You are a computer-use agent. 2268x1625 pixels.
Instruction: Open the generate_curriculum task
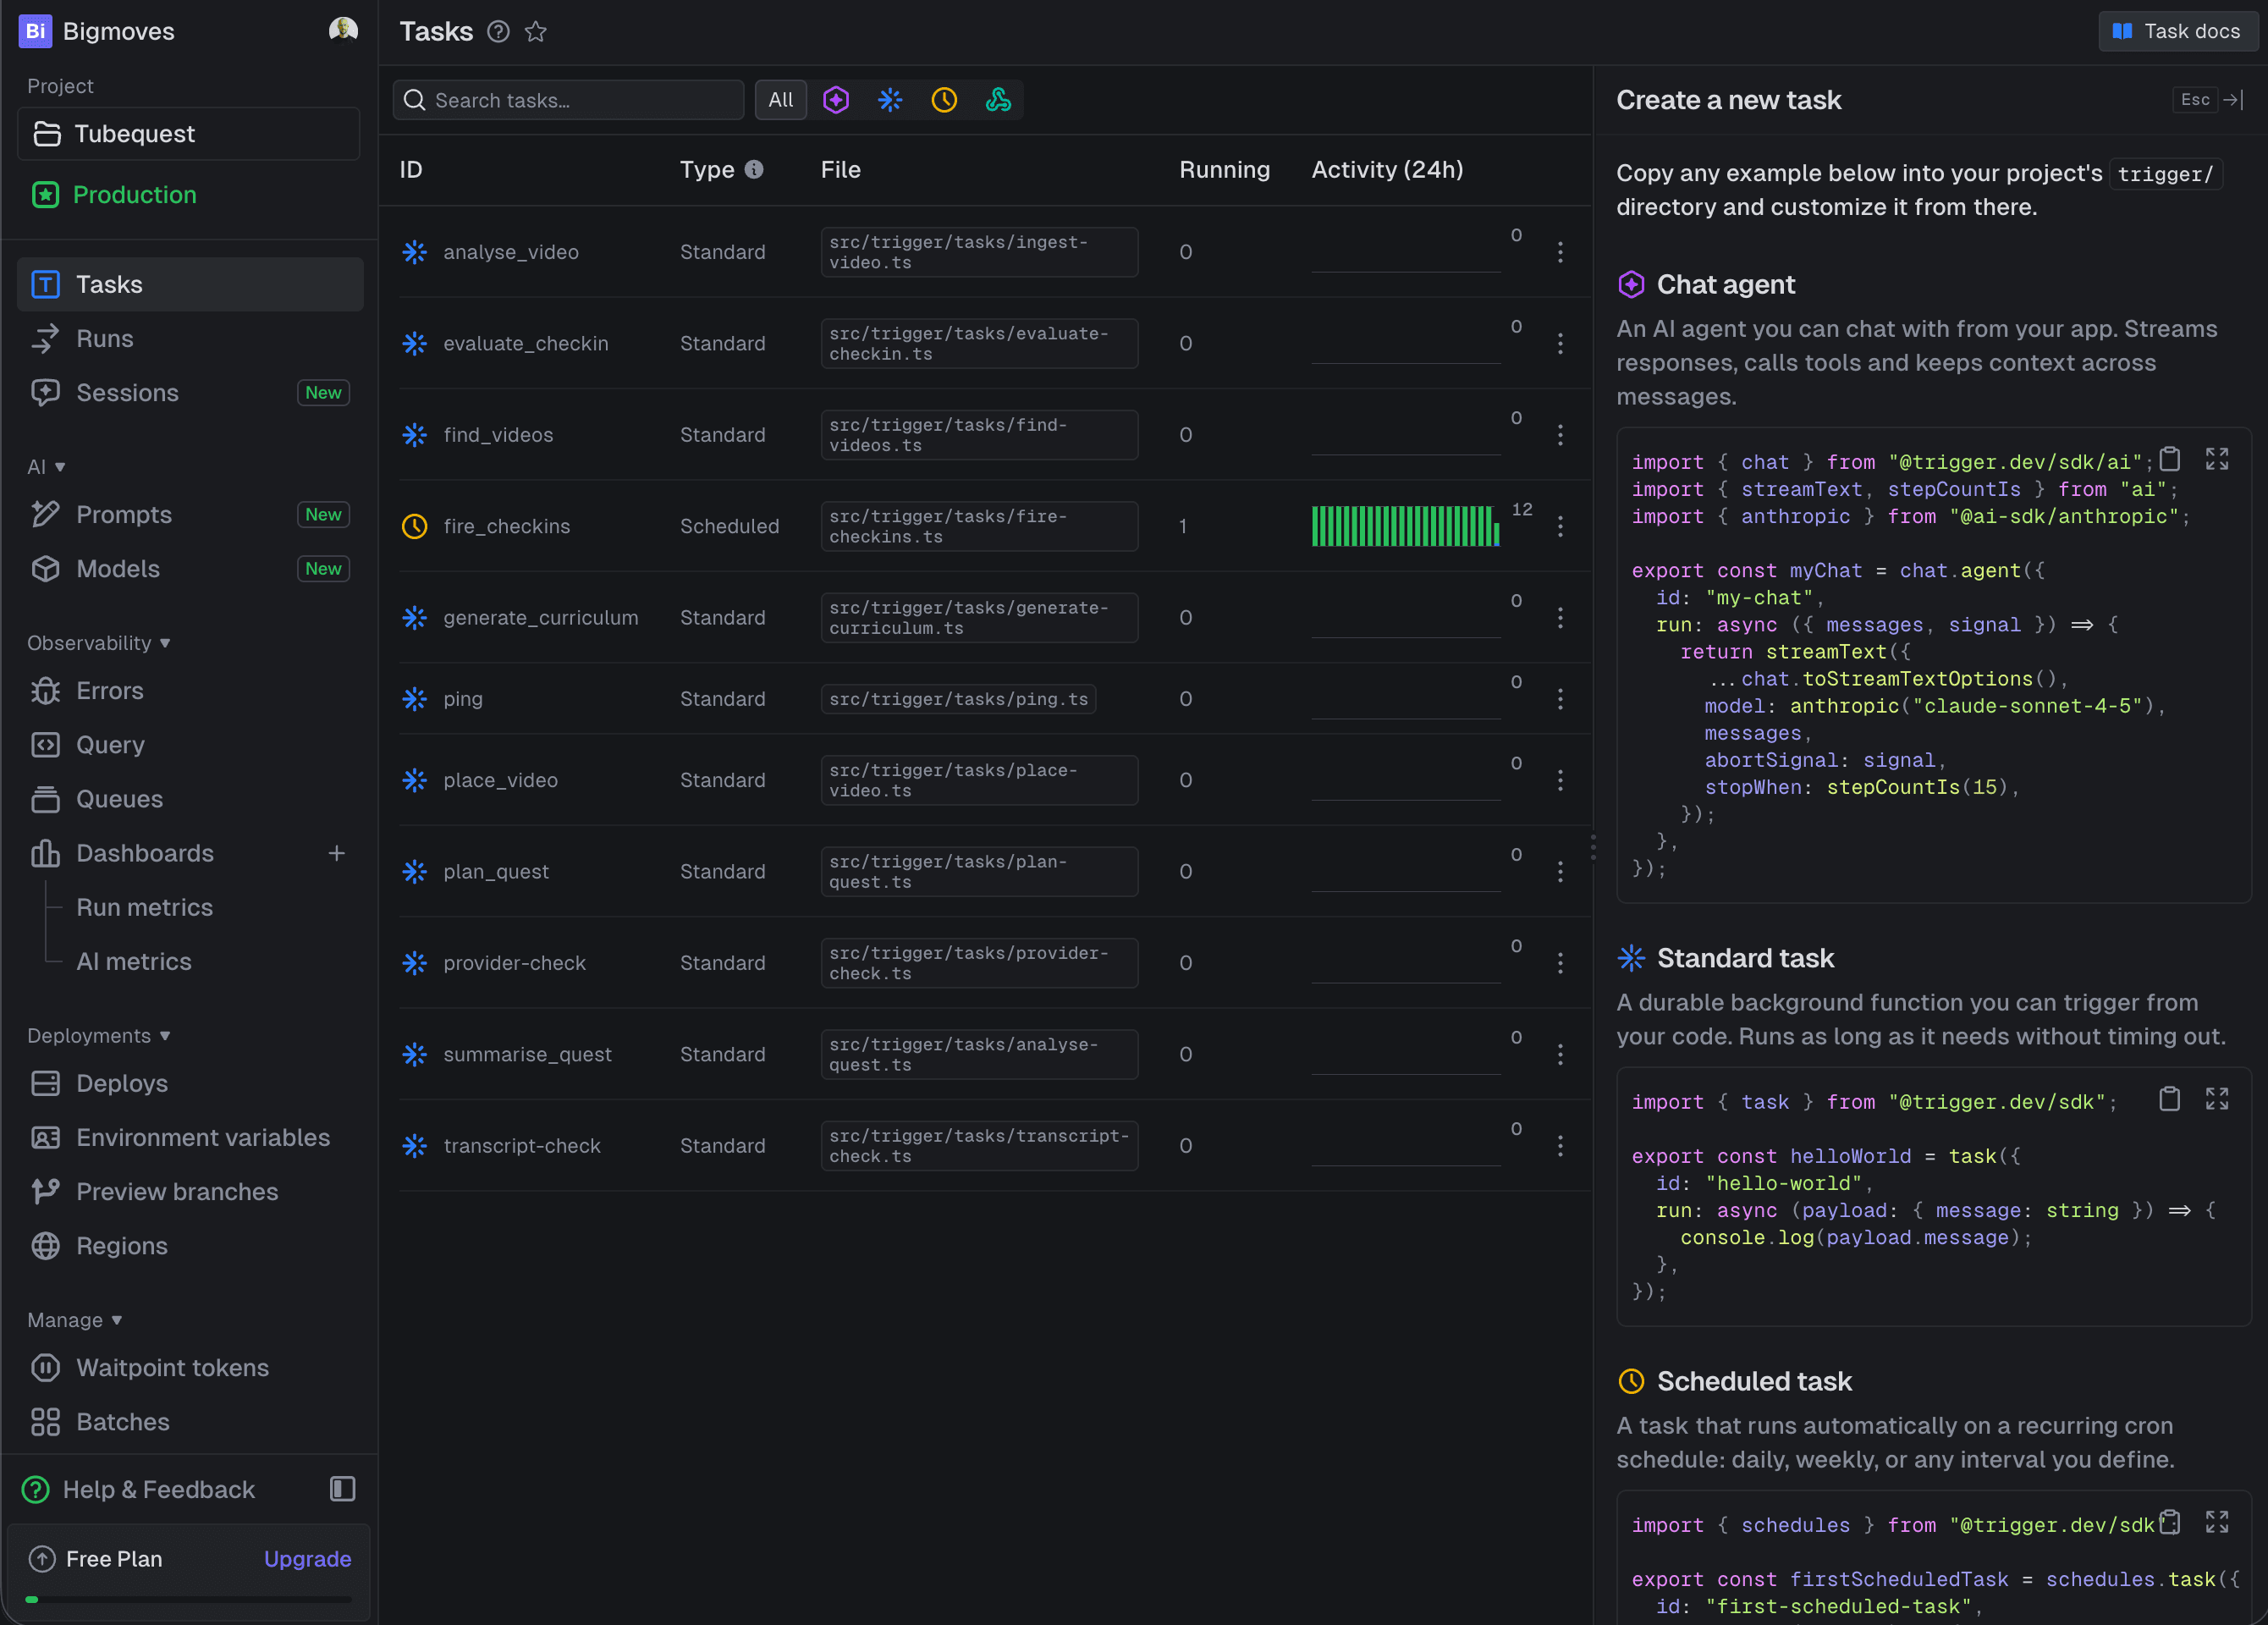[541, 618]
